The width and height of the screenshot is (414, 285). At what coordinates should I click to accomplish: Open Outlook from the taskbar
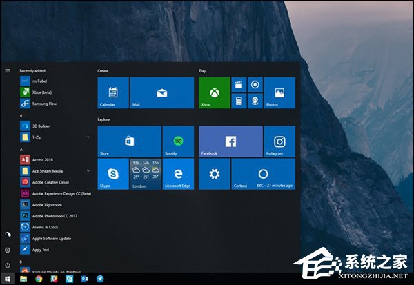85,279
